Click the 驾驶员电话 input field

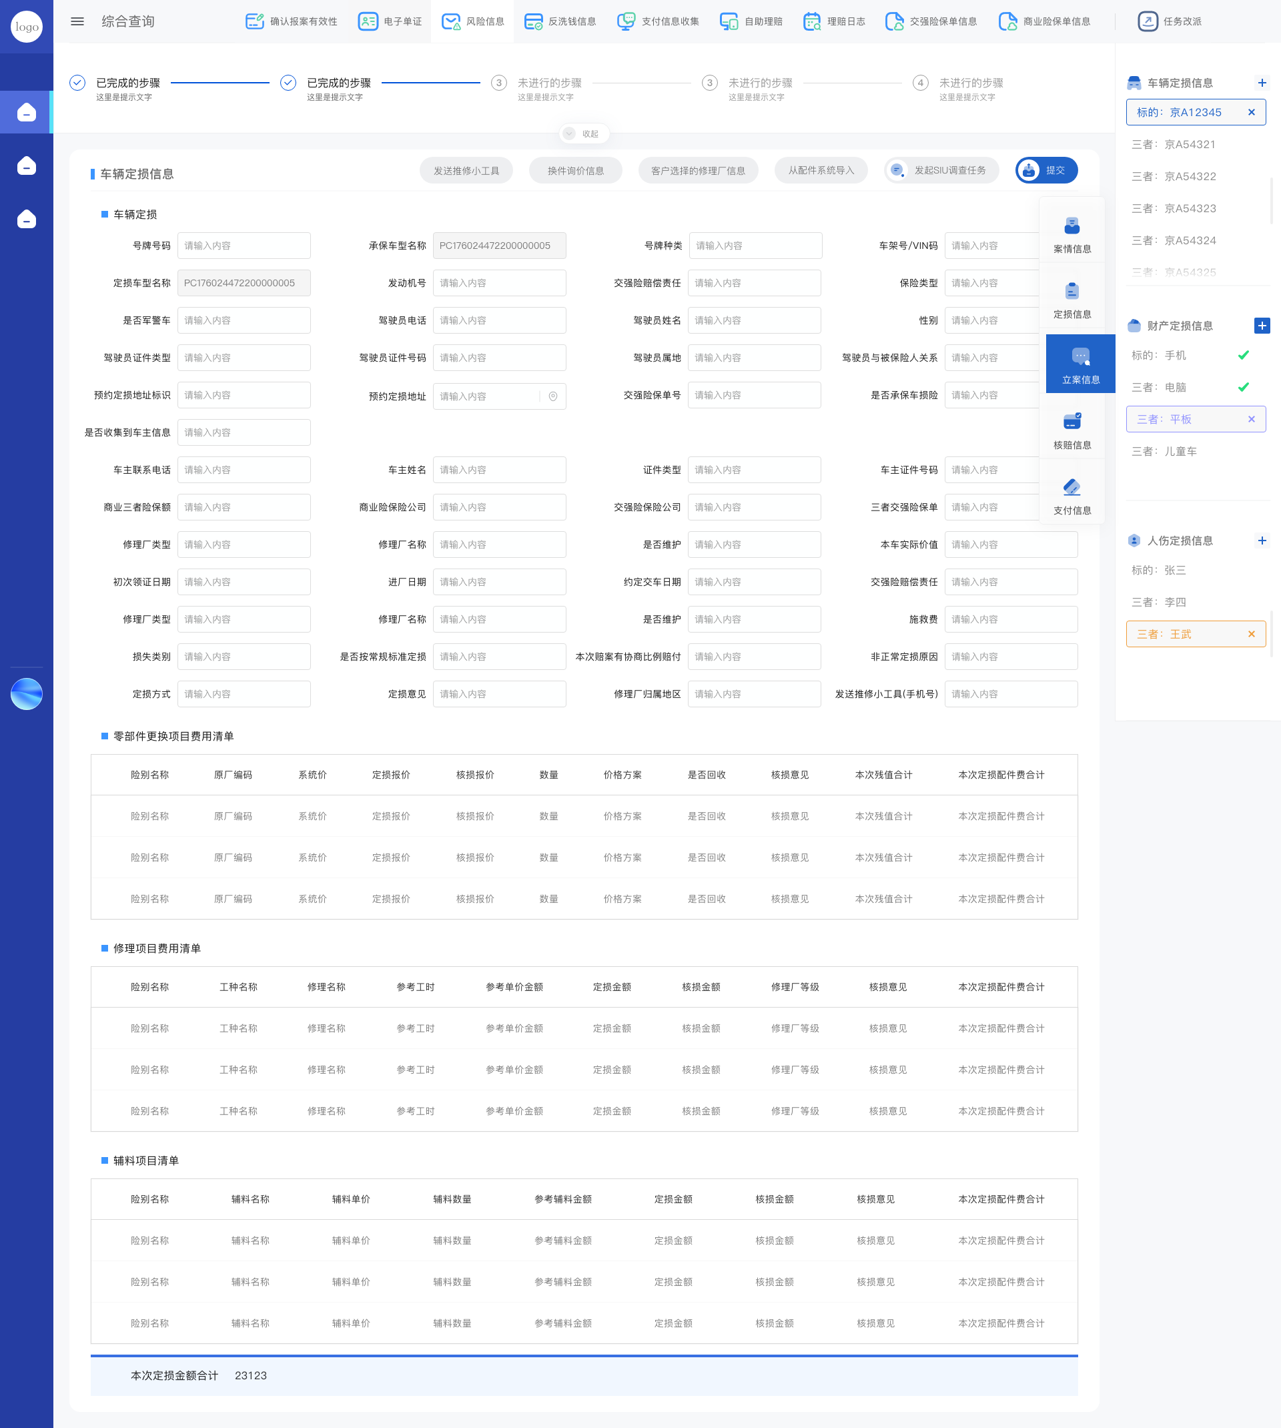pos(499,320)
